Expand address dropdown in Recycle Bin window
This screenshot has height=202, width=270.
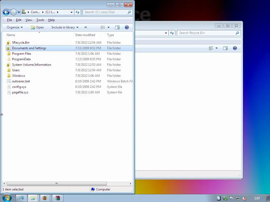click(x=166, y=33)
